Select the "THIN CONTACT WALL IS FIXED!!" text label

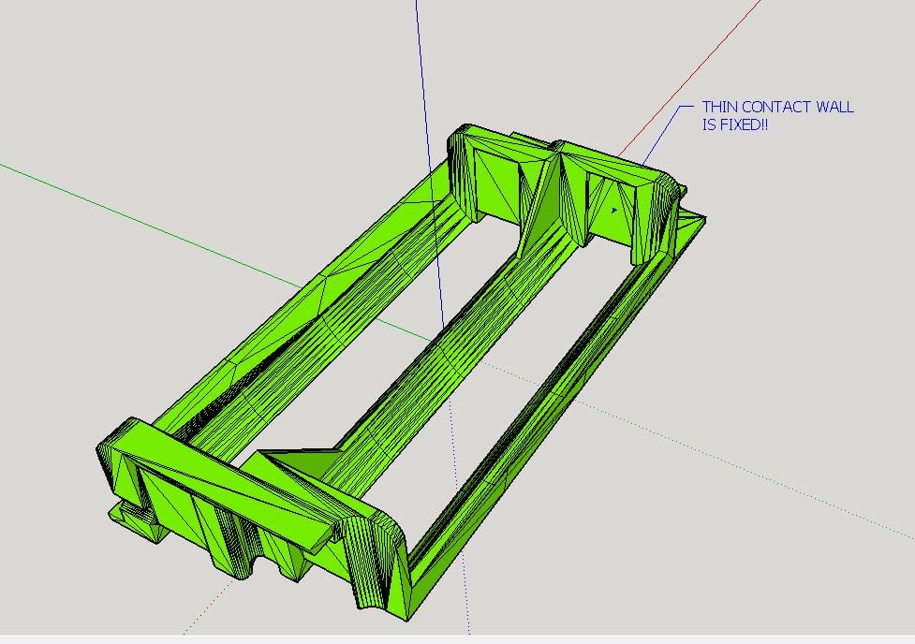777,115
